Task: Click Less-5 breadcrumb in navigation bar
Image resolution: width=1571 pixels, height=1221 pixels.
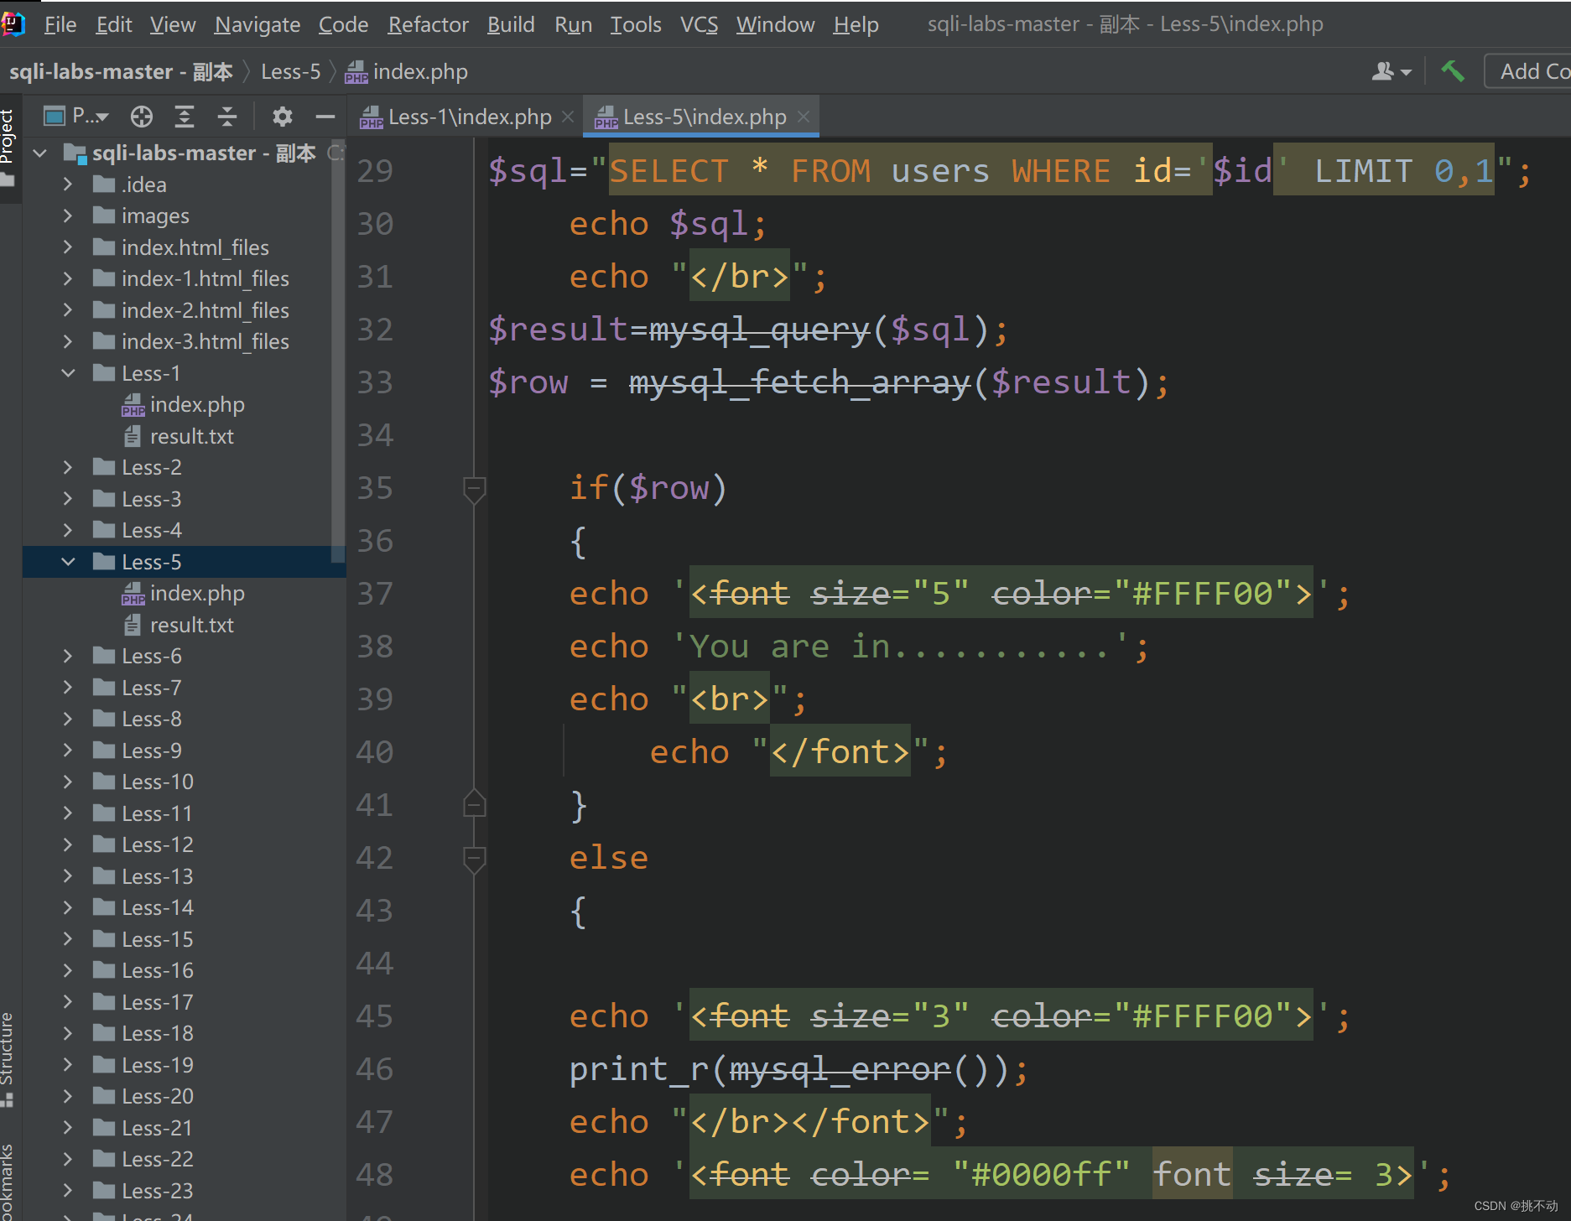Action: (x=290, y=71)
